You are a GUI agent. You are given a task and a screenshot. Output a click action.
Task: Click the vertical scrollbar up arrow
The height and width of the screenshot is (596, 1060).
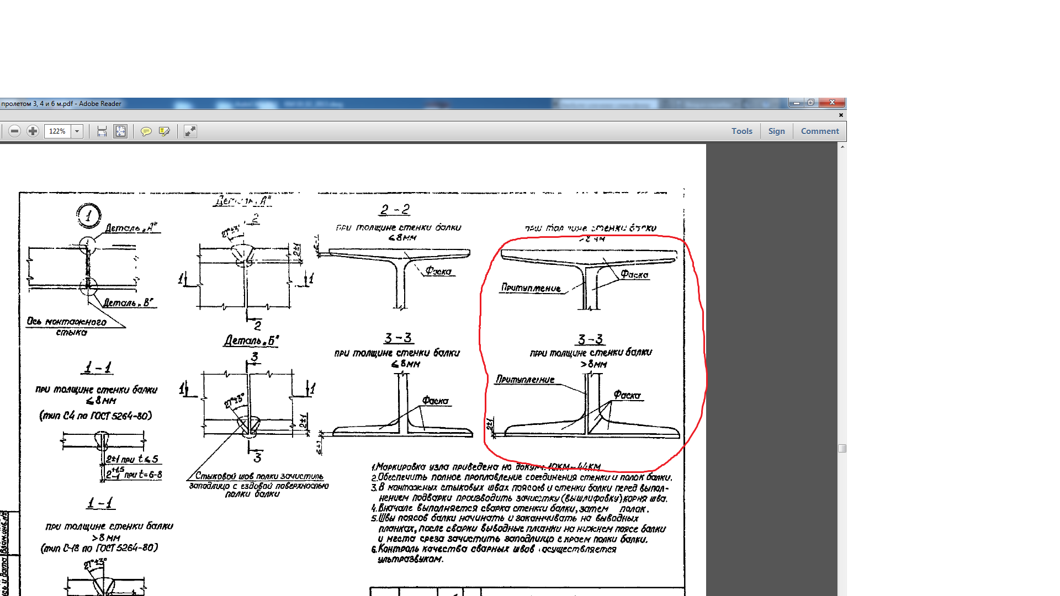coord(842,147)
